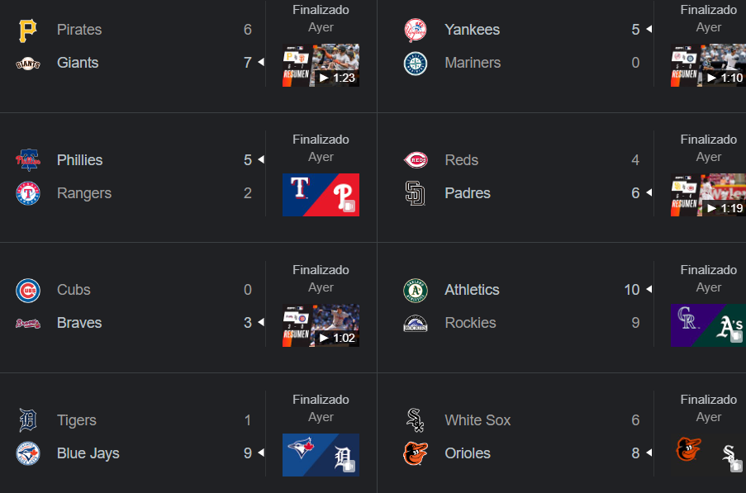This screenshot has height=493, width=746.
Task: Click the Phillies team logo
Action: click(x=28, y=159)
